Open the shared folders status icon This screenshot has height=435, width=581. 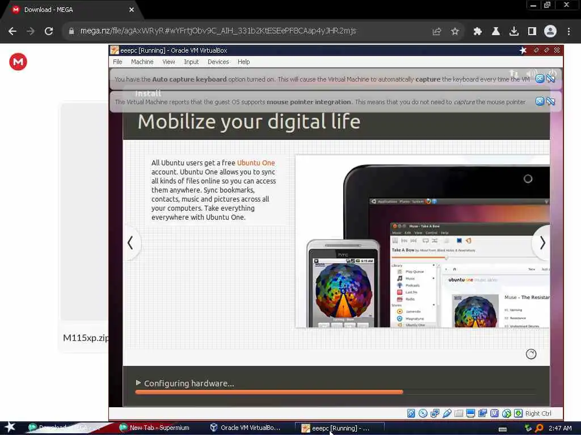pyautogui.click(x=458, y=413)
